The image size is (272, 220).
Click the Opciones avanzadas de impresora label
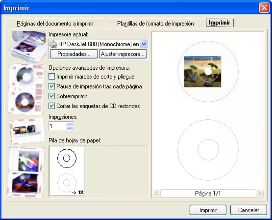coord(89,68)
